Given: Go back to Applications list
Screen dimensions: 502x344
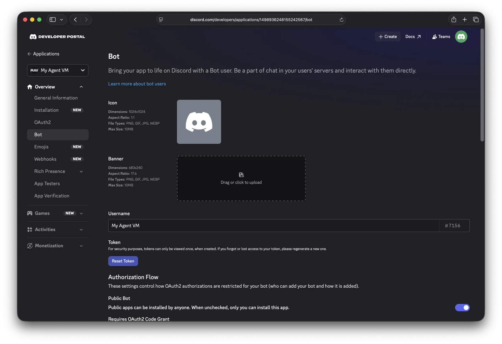Looking at the screenshot, I should [43, 54].
